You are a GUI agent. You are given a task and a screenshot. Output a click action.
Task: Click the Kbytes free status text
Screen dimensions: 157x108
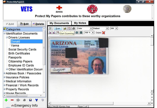59,106
